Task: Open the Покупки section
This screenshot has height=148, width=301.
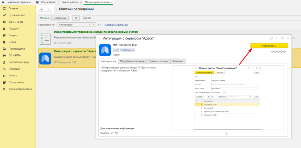Action: coord(13,35)
